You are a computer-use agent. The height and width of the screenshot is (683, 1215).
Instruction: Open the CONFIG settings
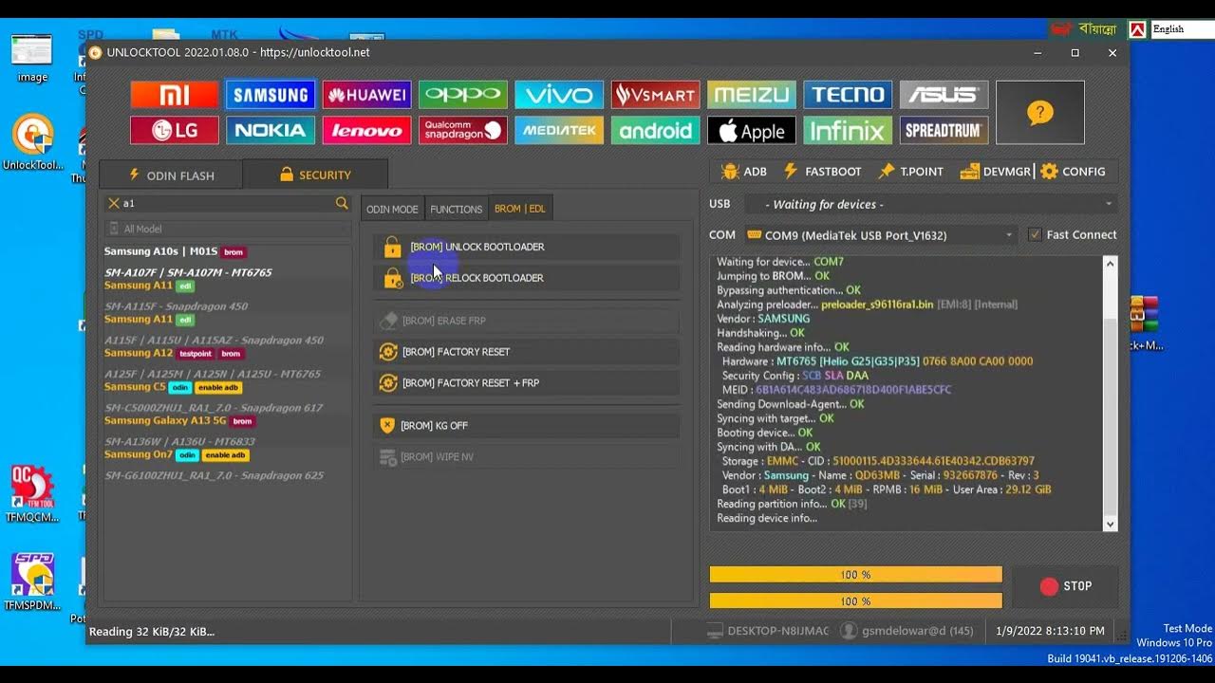pos(1073,172)
